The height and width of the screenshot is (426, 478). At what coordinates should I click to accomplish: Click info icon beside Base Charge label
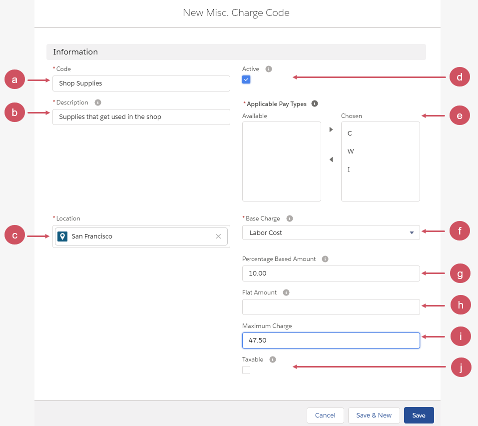[x=290, y=218]
